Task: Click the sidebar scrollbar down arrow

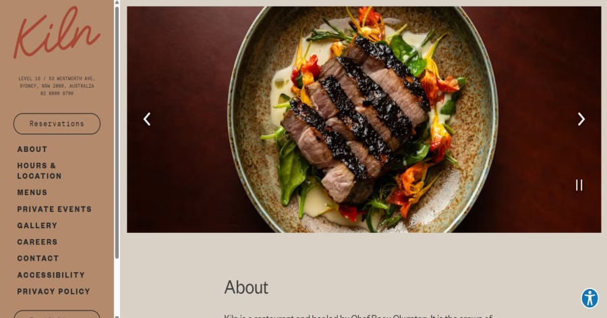Action: 117,316
